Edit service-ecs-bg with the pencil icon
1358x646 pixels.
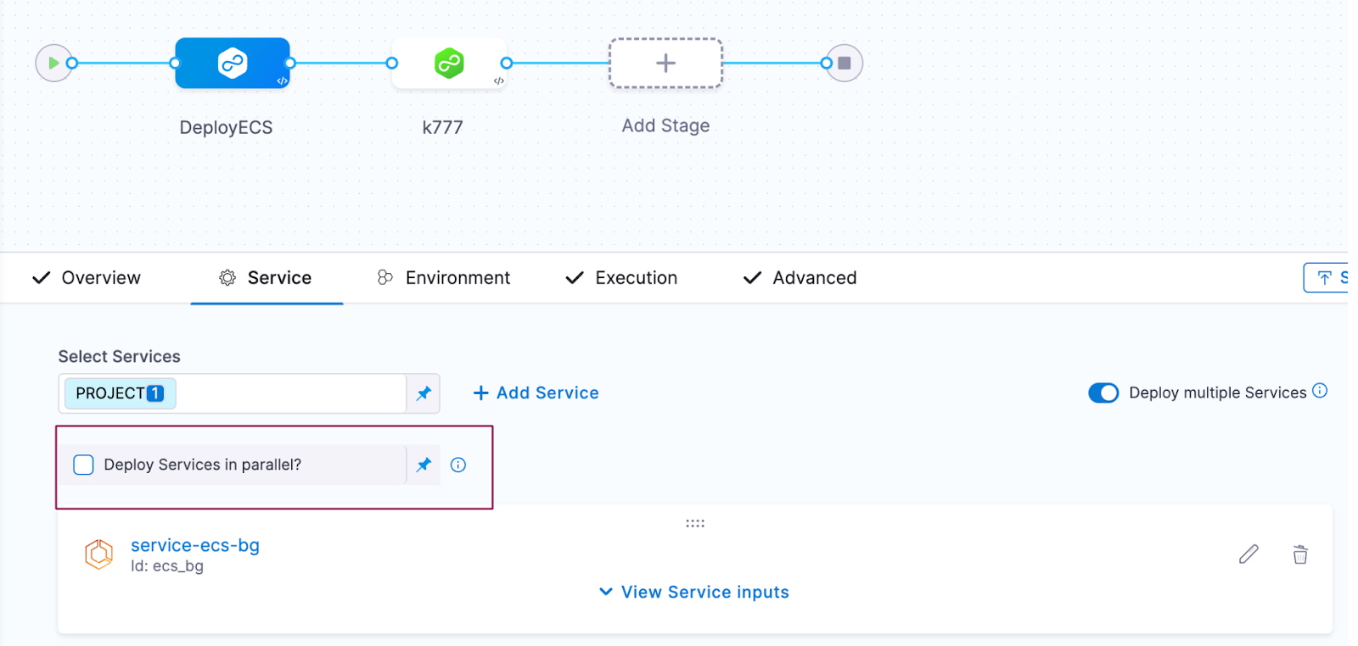(x=1249, y=554)
